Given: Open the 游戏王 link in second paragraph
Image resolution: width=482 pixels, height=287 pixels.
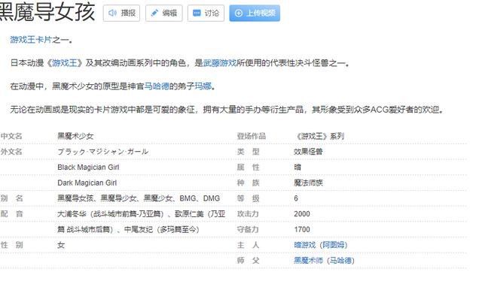Looking at the screenshot, I should pyautogui.click(x=65, y=63).
